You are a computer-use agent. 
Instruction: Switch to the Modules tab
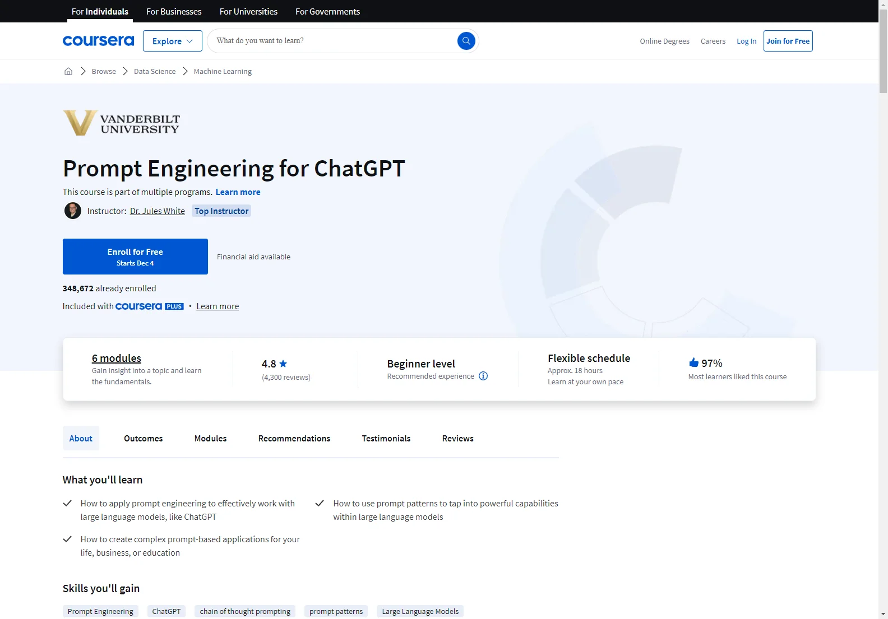211,438
